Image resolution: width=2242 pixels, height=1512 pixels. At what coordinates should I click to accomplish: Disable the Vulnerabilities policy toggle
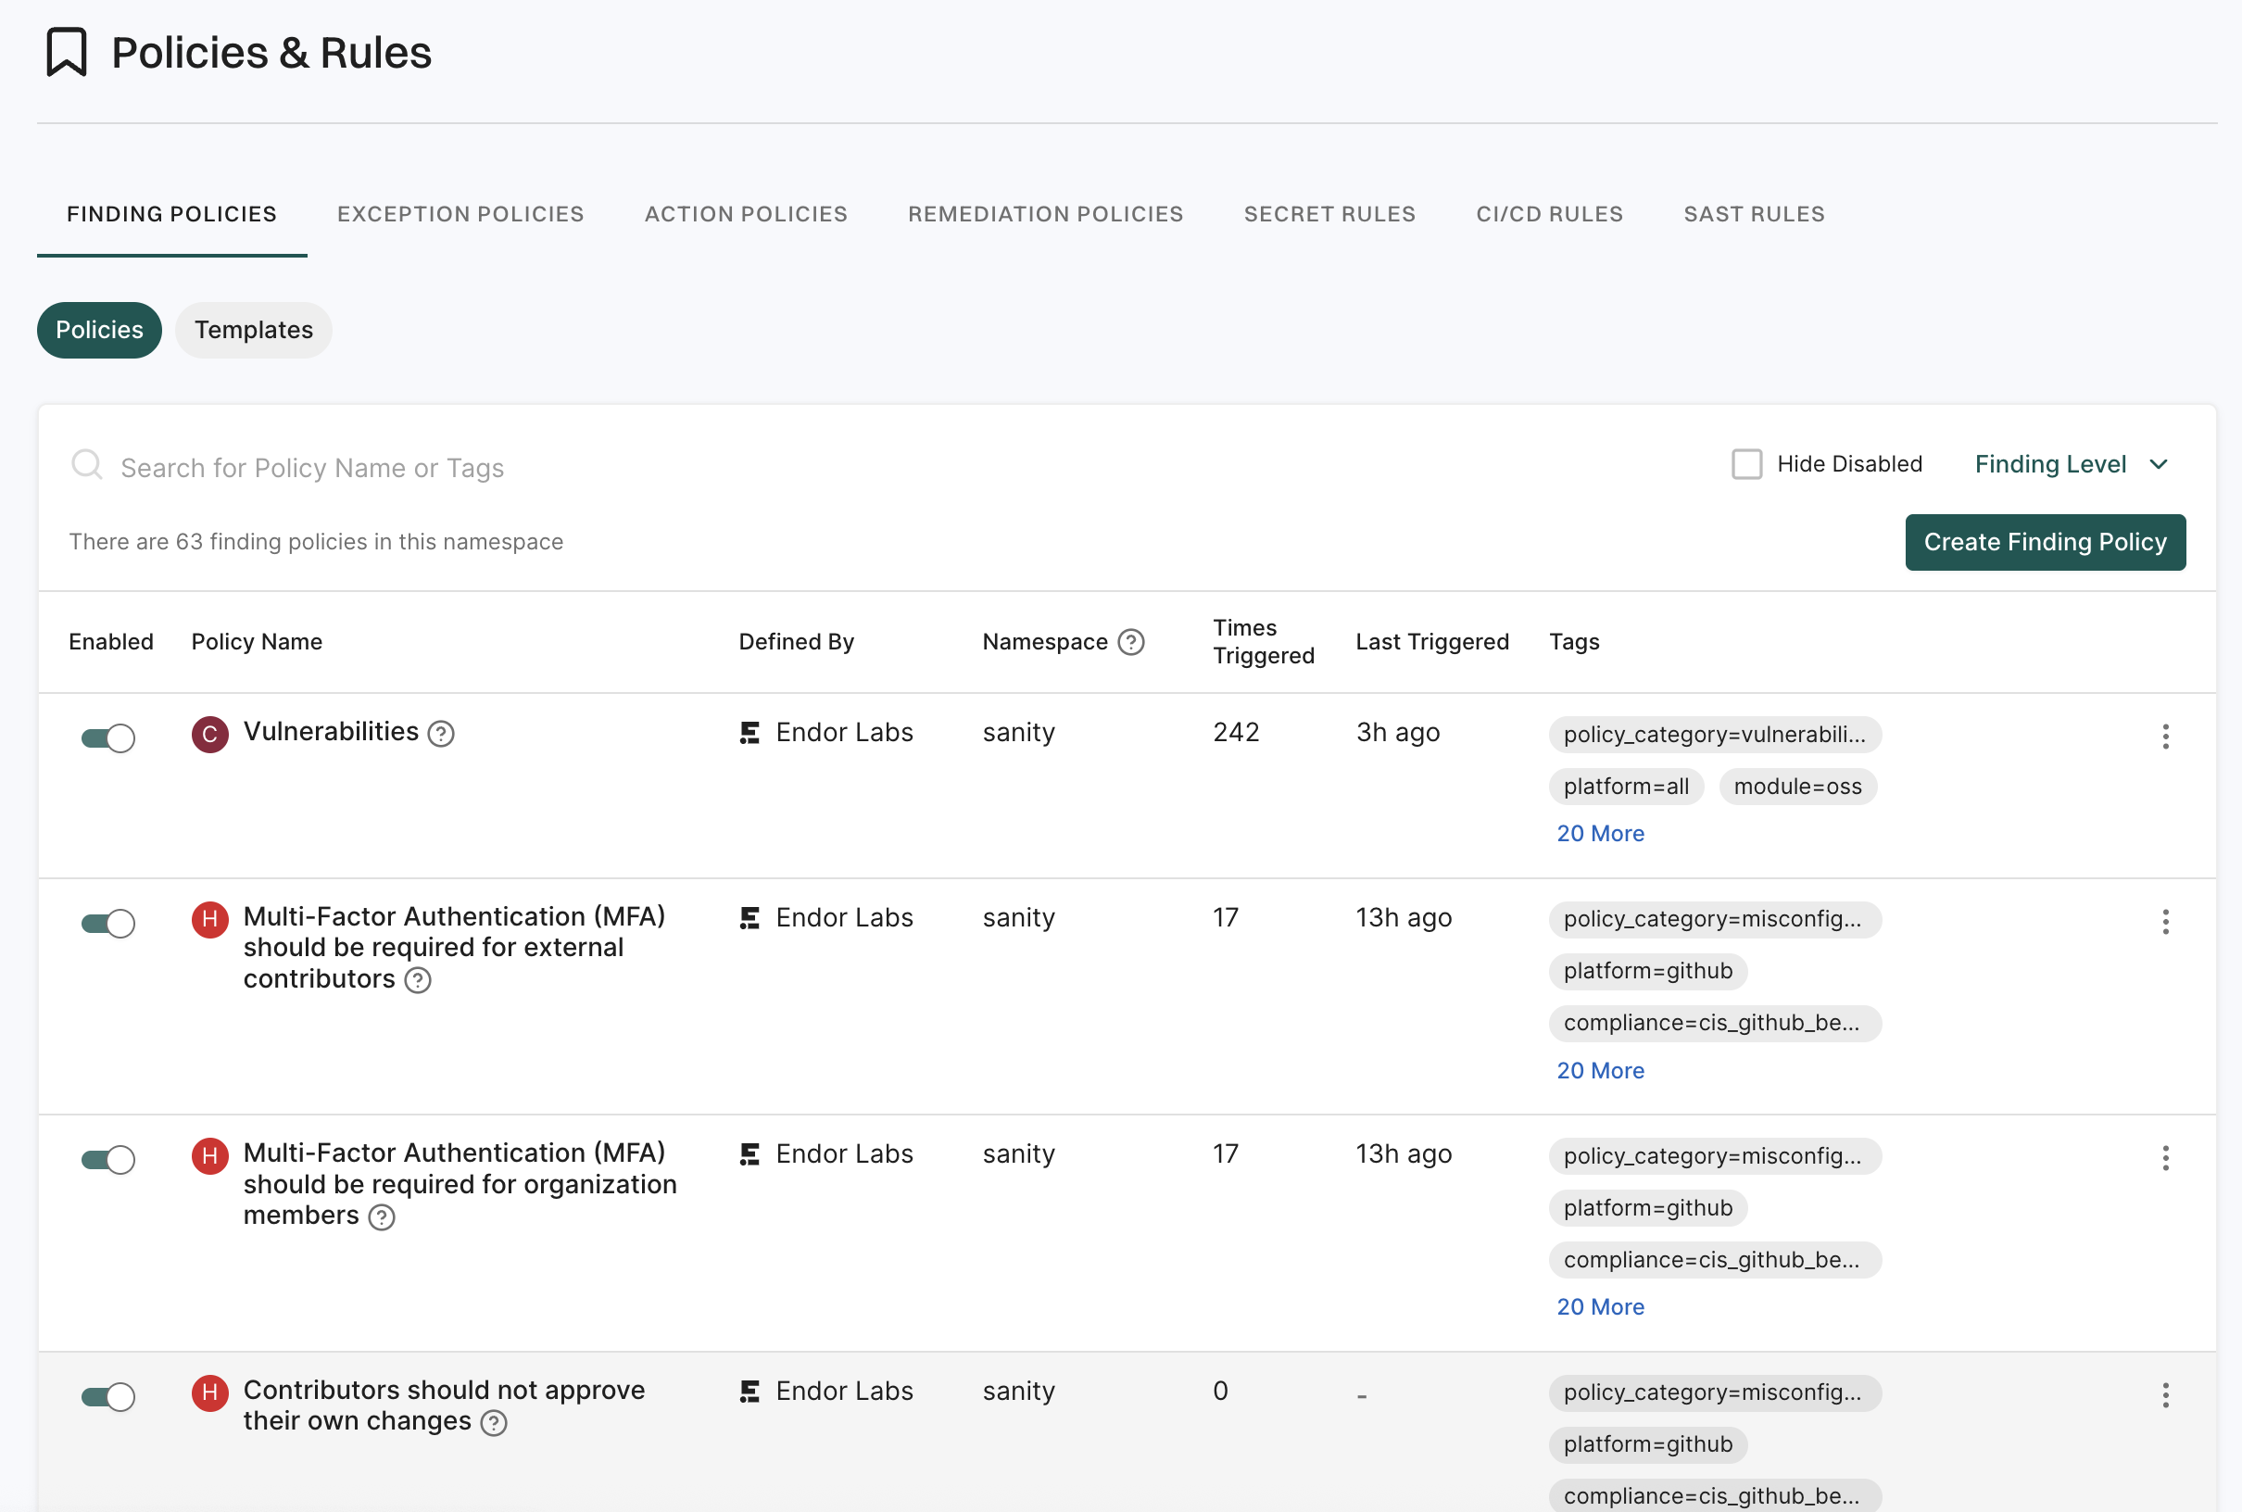click(x=108, y=738)
